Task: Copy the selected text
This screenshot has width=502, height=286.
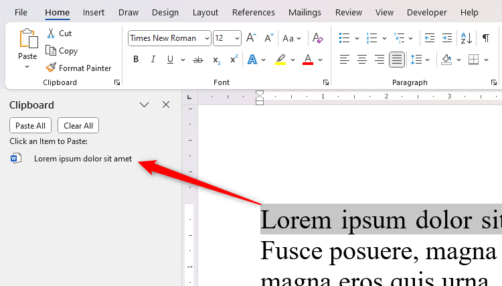Action: 62,51
